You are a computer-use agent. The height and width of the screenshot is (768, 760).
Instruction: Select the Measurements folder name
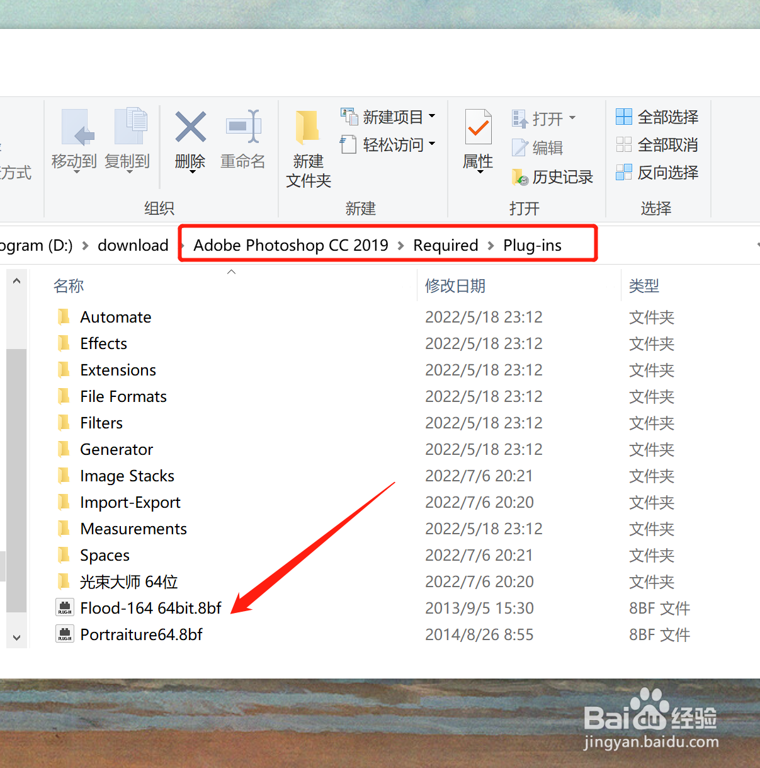[x=133, y=529]
